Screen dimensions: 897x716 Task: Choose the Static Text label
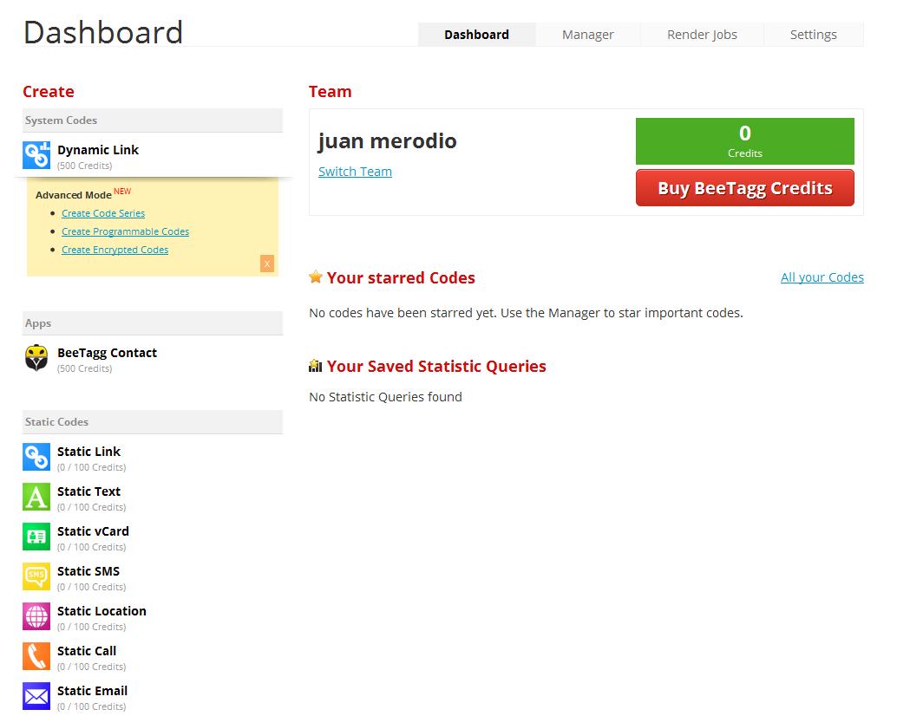point(88,491)
